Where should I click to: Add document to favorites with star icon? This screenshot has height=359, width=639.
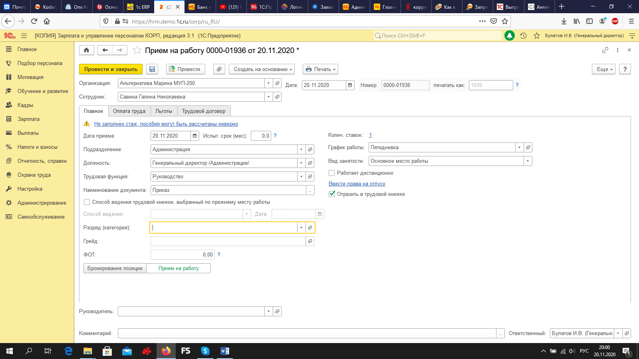137,50
